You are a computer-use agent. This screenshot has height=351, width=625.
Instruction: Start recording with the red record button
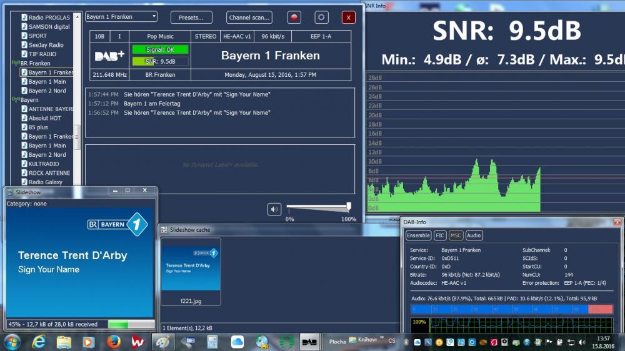(x=294, y=17)
